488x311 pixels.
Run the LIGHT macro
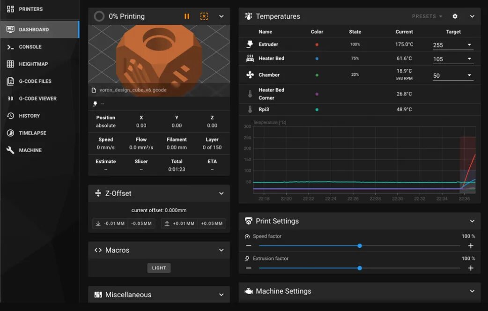click(x=159, y=267)
